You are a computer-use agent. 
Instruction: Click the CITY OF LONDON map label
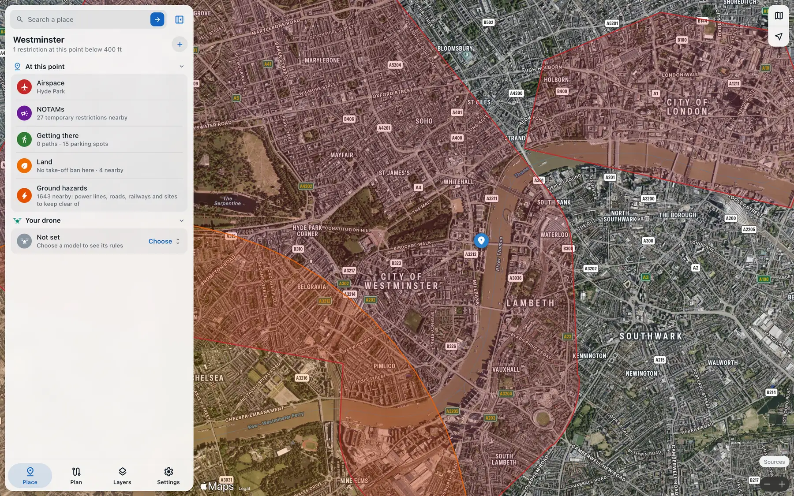point(687,107)
